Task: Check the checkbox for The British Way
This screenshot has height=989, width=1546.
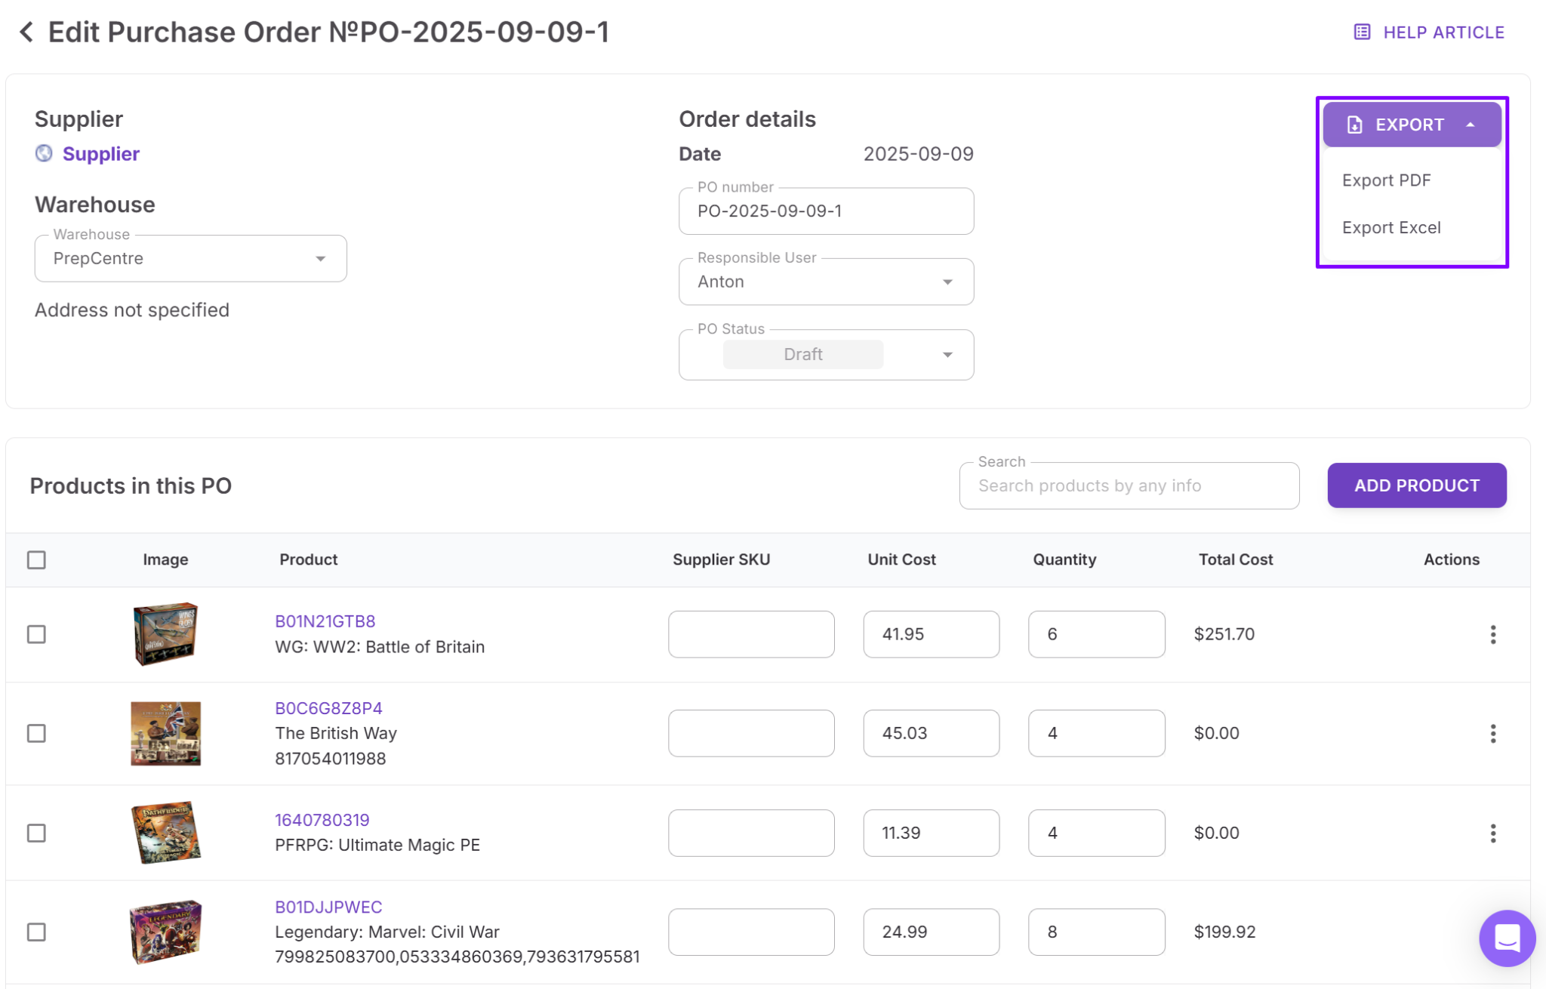Action: 36,733
